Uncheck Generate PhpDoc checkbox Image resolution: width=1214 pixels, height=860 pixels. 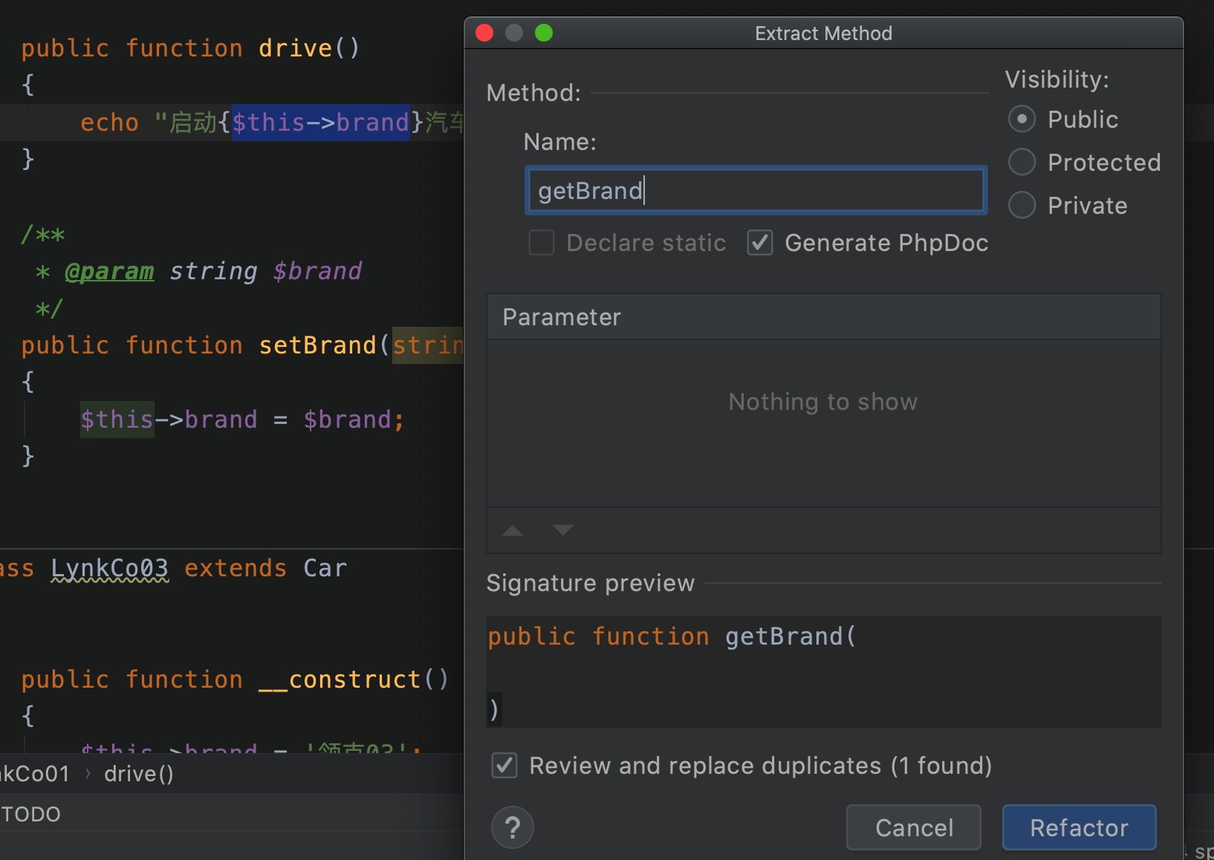tap(760, 243)
